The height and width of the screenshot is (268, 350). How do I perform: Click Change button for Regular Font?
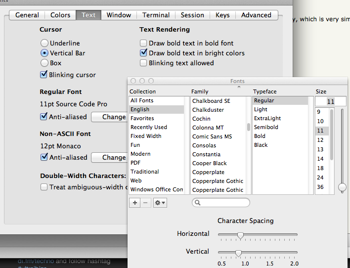pyautogui.click(x=109, y=117)
